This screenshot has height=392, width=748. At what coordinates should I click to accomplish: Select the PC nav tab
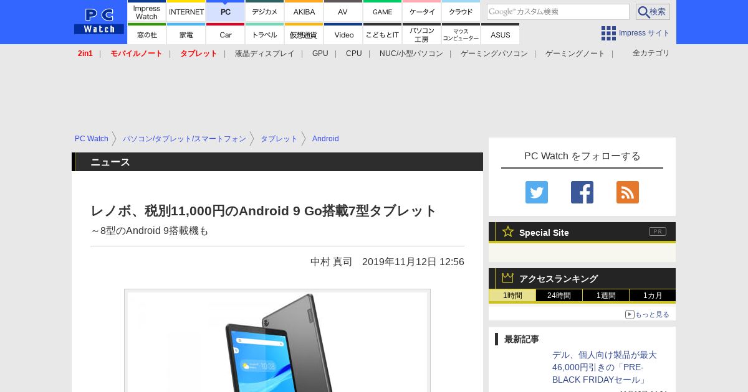pos(226,11)
